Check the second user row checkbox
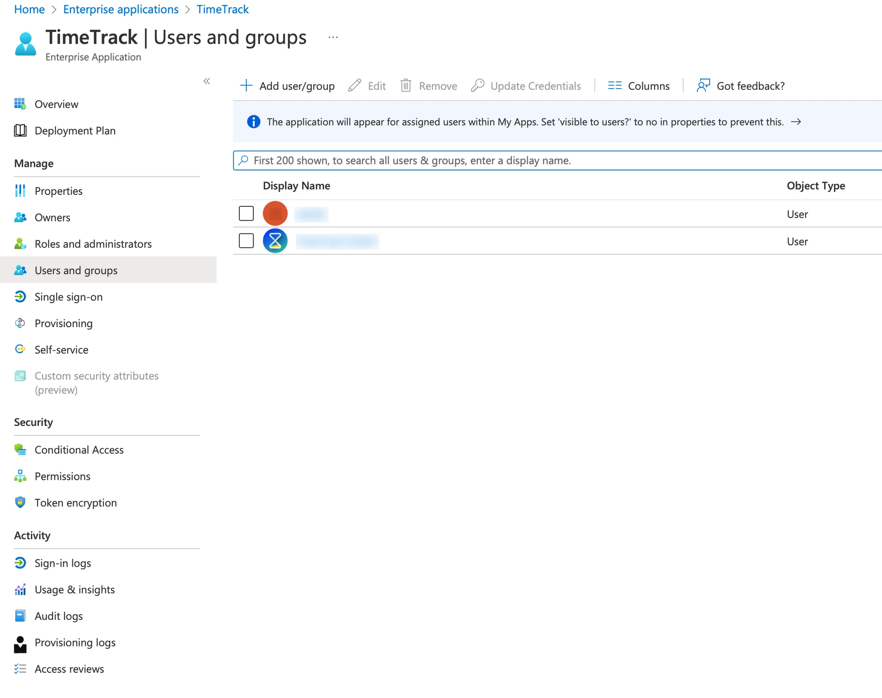 tap(246, 240)
